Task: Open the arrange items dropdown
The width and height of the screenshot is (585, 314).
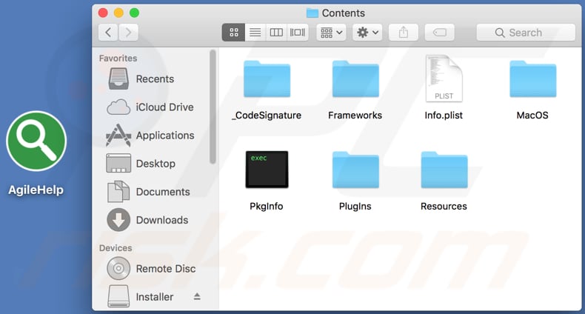Action: 331,33
